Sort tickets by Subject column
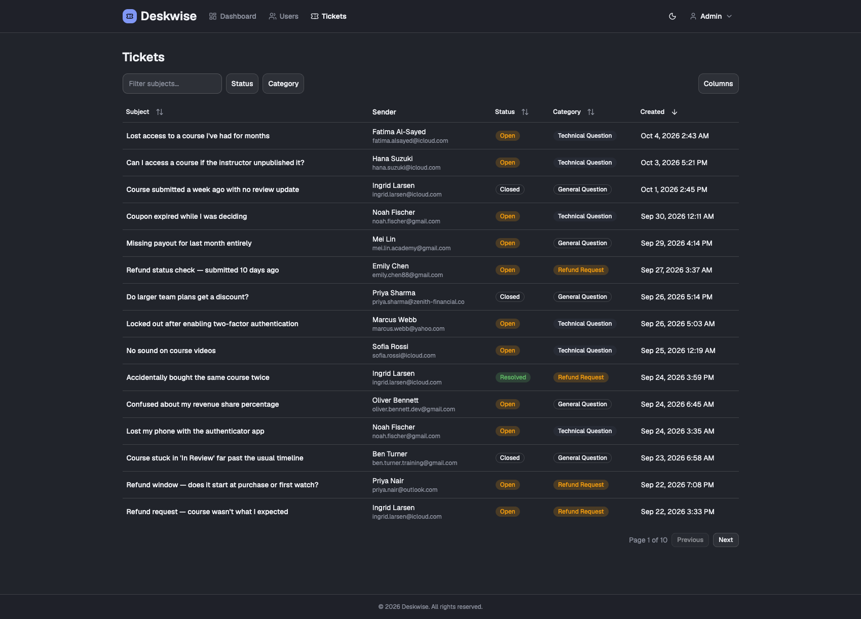This screenshot has height=619, width=861. (144, 112)
